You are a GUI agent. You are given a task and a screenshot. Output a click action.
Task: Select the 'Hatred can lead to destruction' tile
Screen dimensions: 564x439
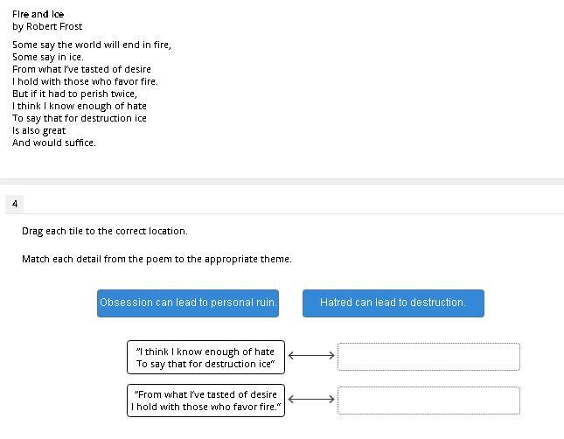point(393,303)
